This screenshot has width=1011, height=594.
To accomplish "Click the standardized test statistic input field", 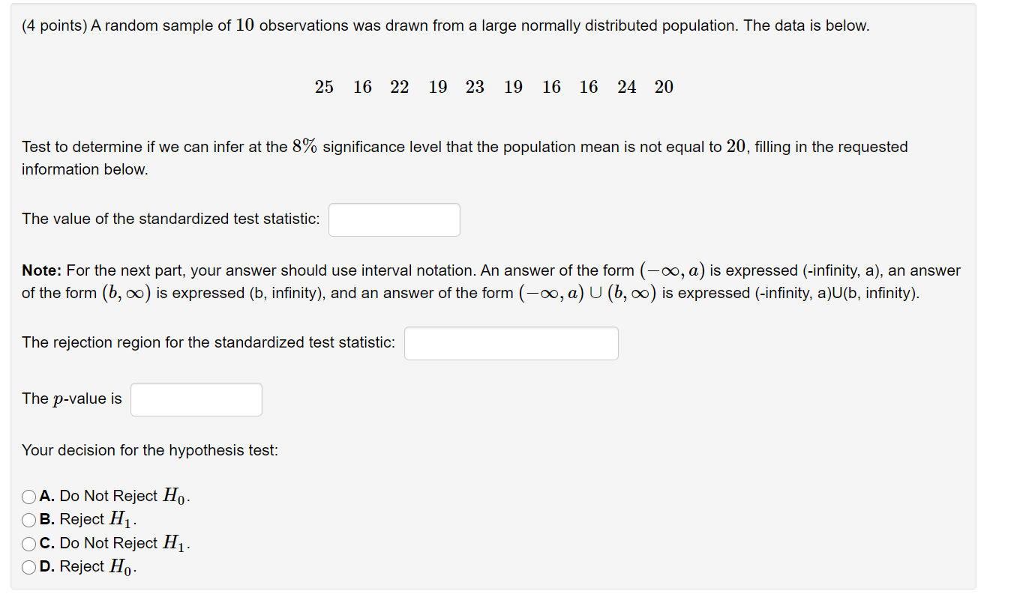I will point(394,219).
